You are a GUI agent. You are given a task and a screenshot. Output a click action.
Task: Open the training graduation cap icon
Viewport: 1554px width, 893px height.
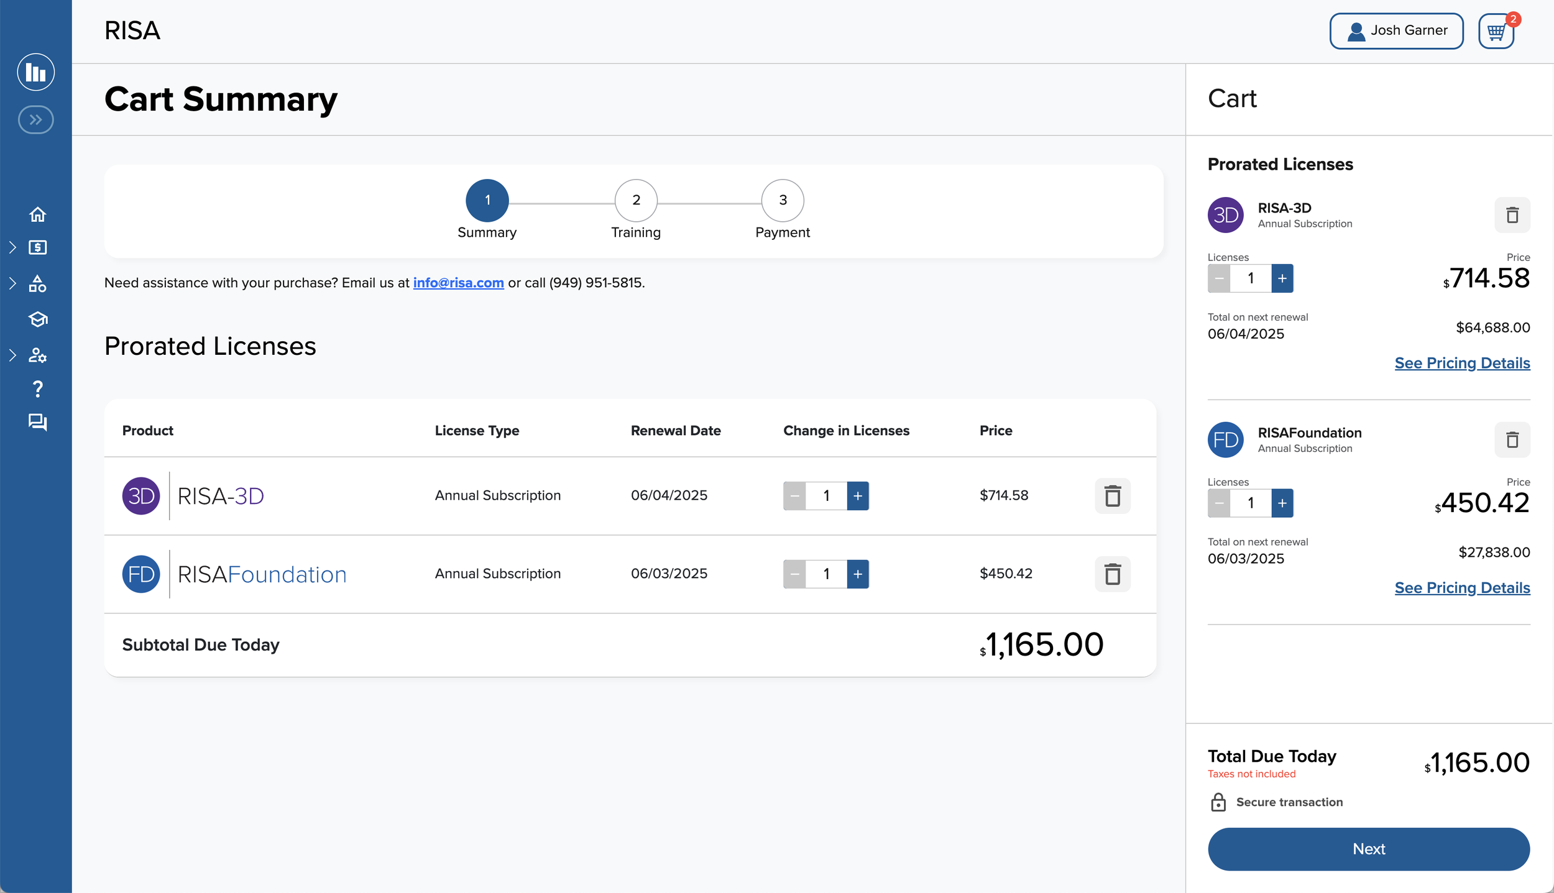click(38, 319)
